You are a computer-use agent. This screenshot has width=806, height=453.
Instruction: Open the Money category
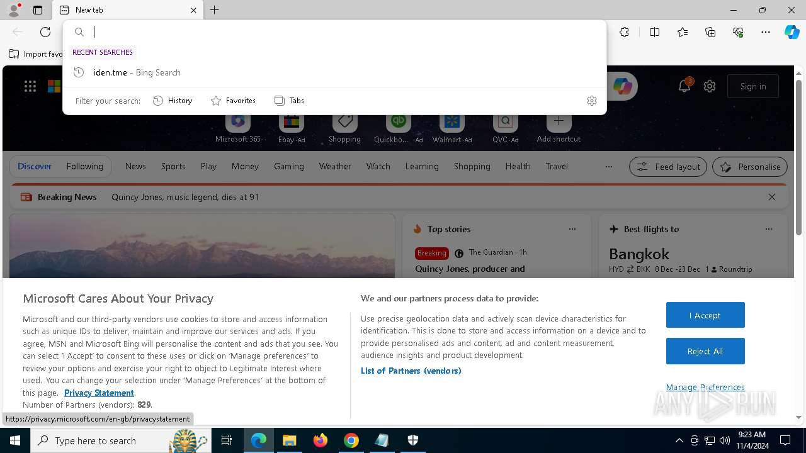245,166
